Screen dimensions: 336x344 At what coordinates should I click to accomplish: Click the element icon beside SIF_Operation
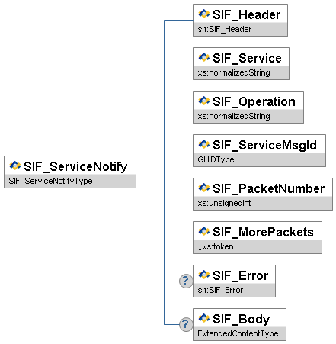204,101
